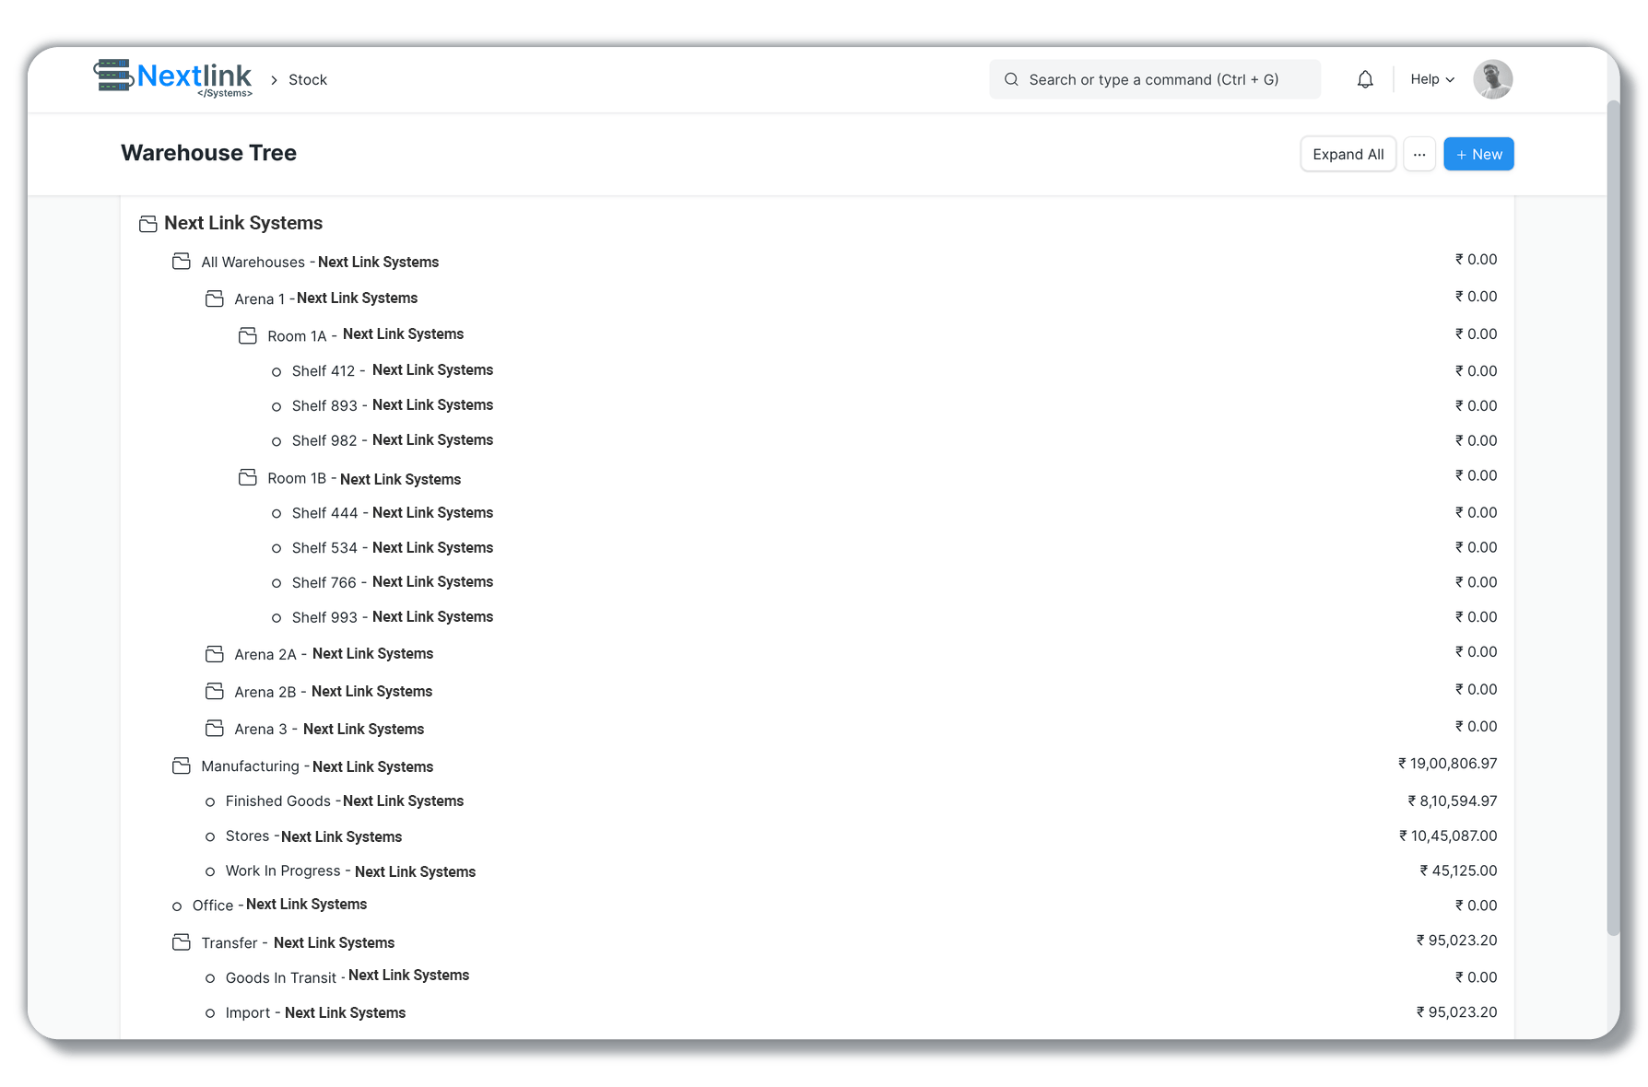
Task: Click the Shelf 993 circle node icon
Action: point(277,618)
